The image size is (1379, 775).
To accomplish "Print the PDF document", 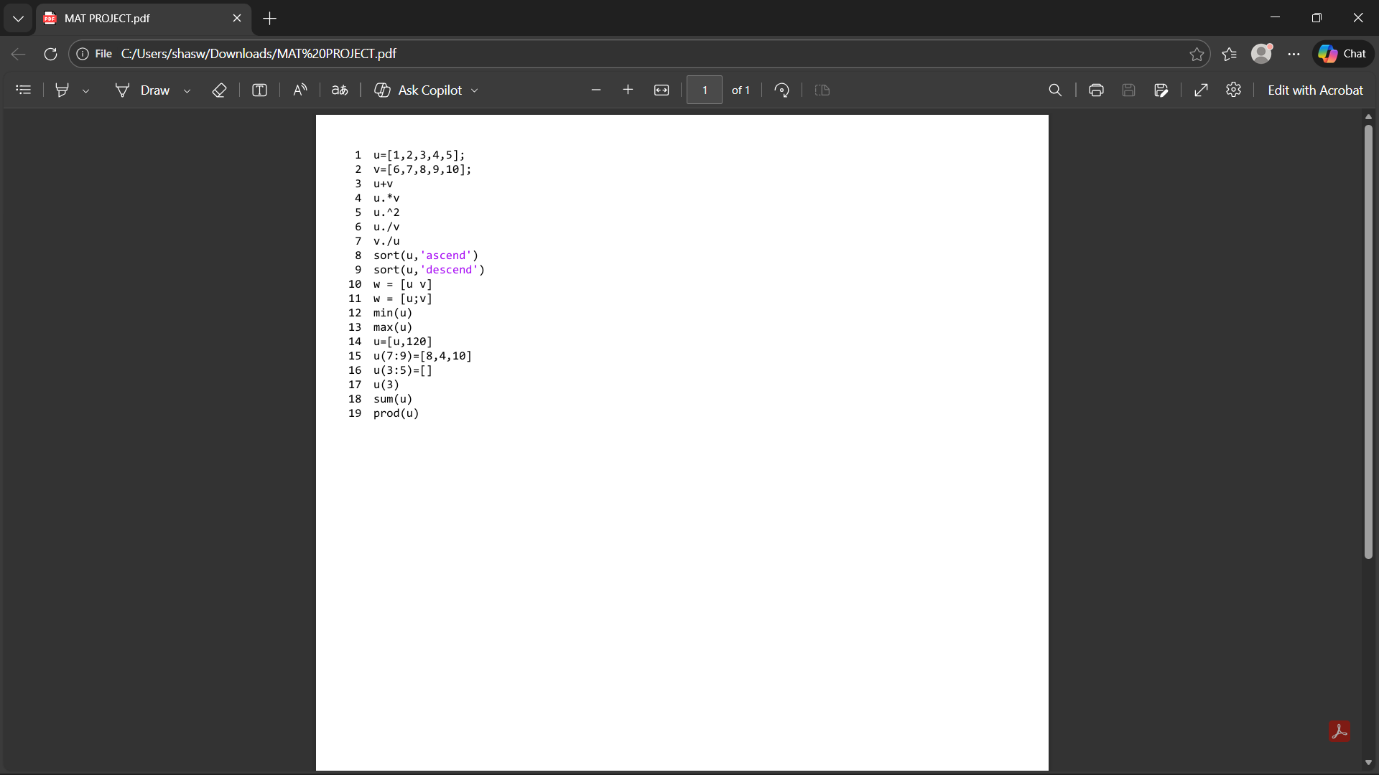I will [1096, 90].
